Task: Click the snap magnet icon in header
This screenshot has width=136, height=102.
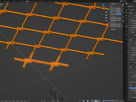Action: pyautogui.click(x=53, y=101)
